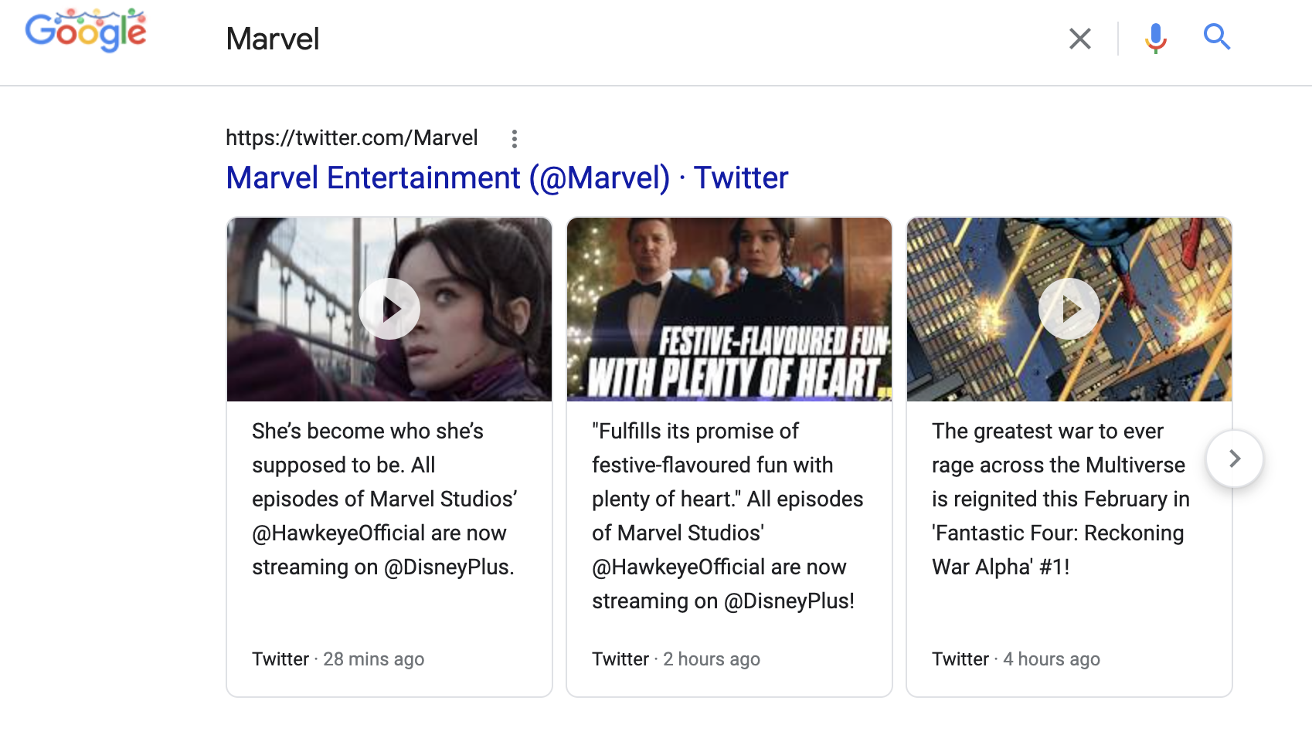Open tweet "She's become who she's supposed to be"
Viewport: 1312px width, 738px height.
383,499
